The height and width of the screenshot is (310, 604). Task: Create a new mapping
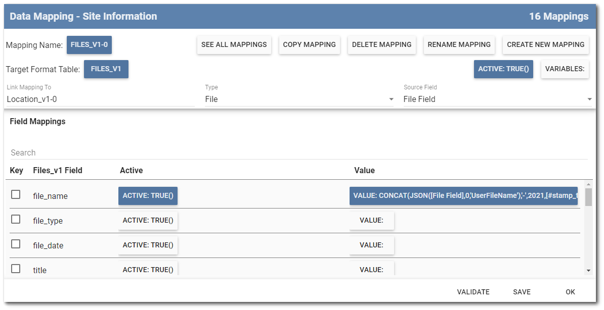click(545, 44)
